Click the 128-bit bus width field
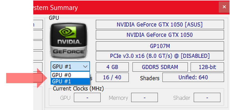 click(207, 67)
